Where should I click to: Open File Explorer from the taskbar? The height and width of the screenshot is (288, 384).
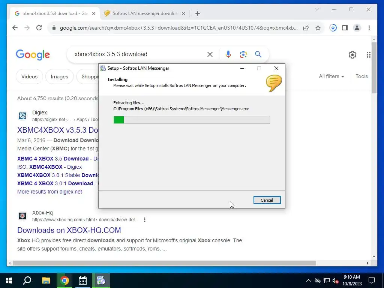[46, 280]
